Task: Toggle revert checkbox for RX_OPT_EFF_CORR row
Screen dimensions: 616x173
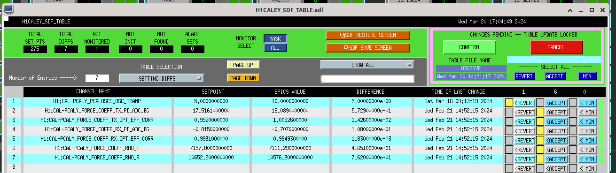Action: pyautogui.click(x=509, y=140)
